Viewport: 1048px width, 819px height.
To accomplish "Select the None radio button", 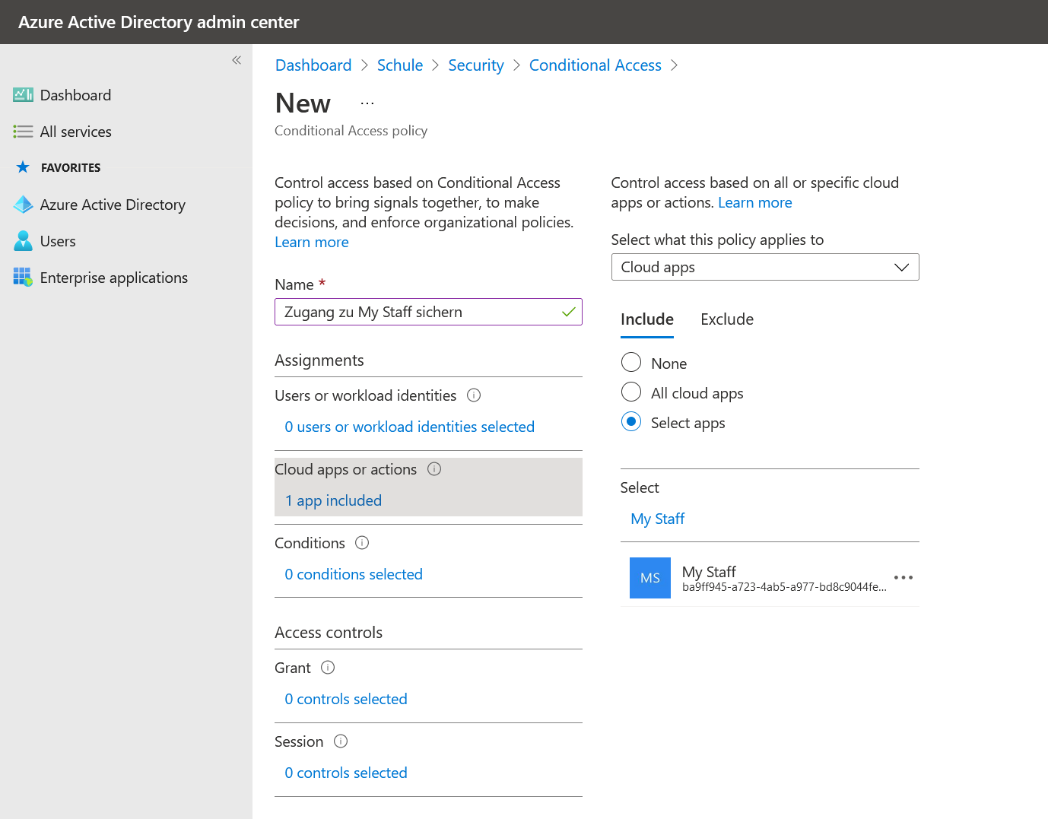I will [631, 363].
